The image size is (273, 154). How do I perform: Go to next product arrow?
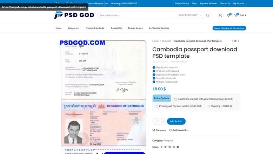(239, 41)
